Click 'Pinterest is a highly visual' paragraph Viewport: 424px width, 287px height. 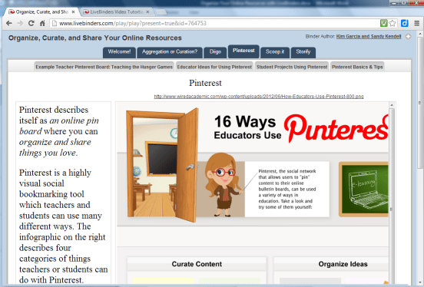[63, 226]
